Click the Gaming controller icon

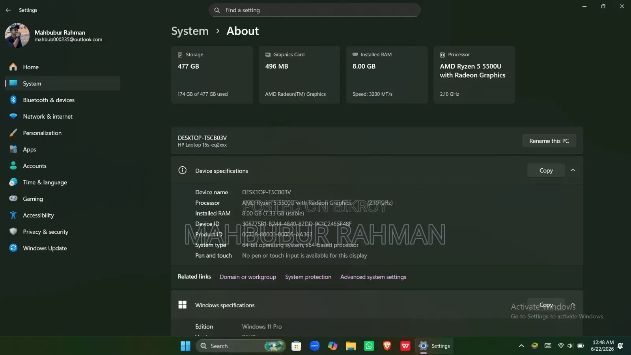[x=13, y=199]
